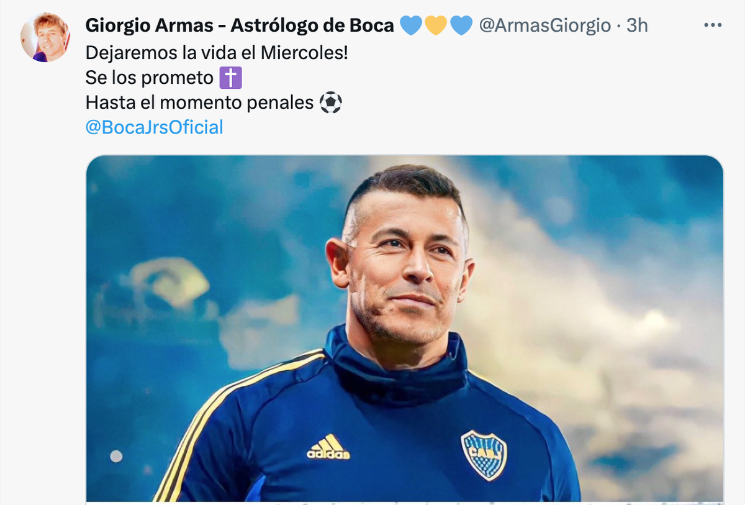Click the last blue heart emoji
The width and height of the screenshot is (745, 505).
pos(461,25)
